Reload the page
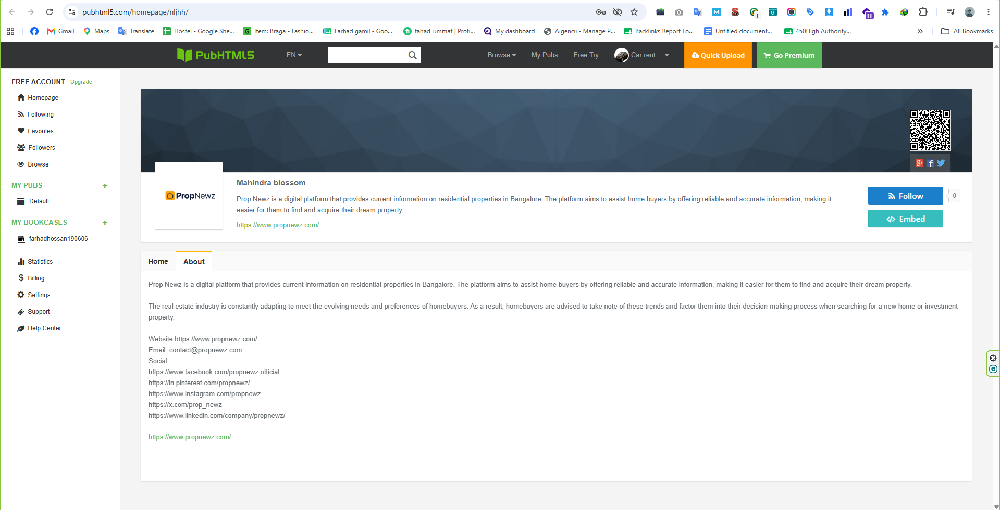 [x=50, y=12]
